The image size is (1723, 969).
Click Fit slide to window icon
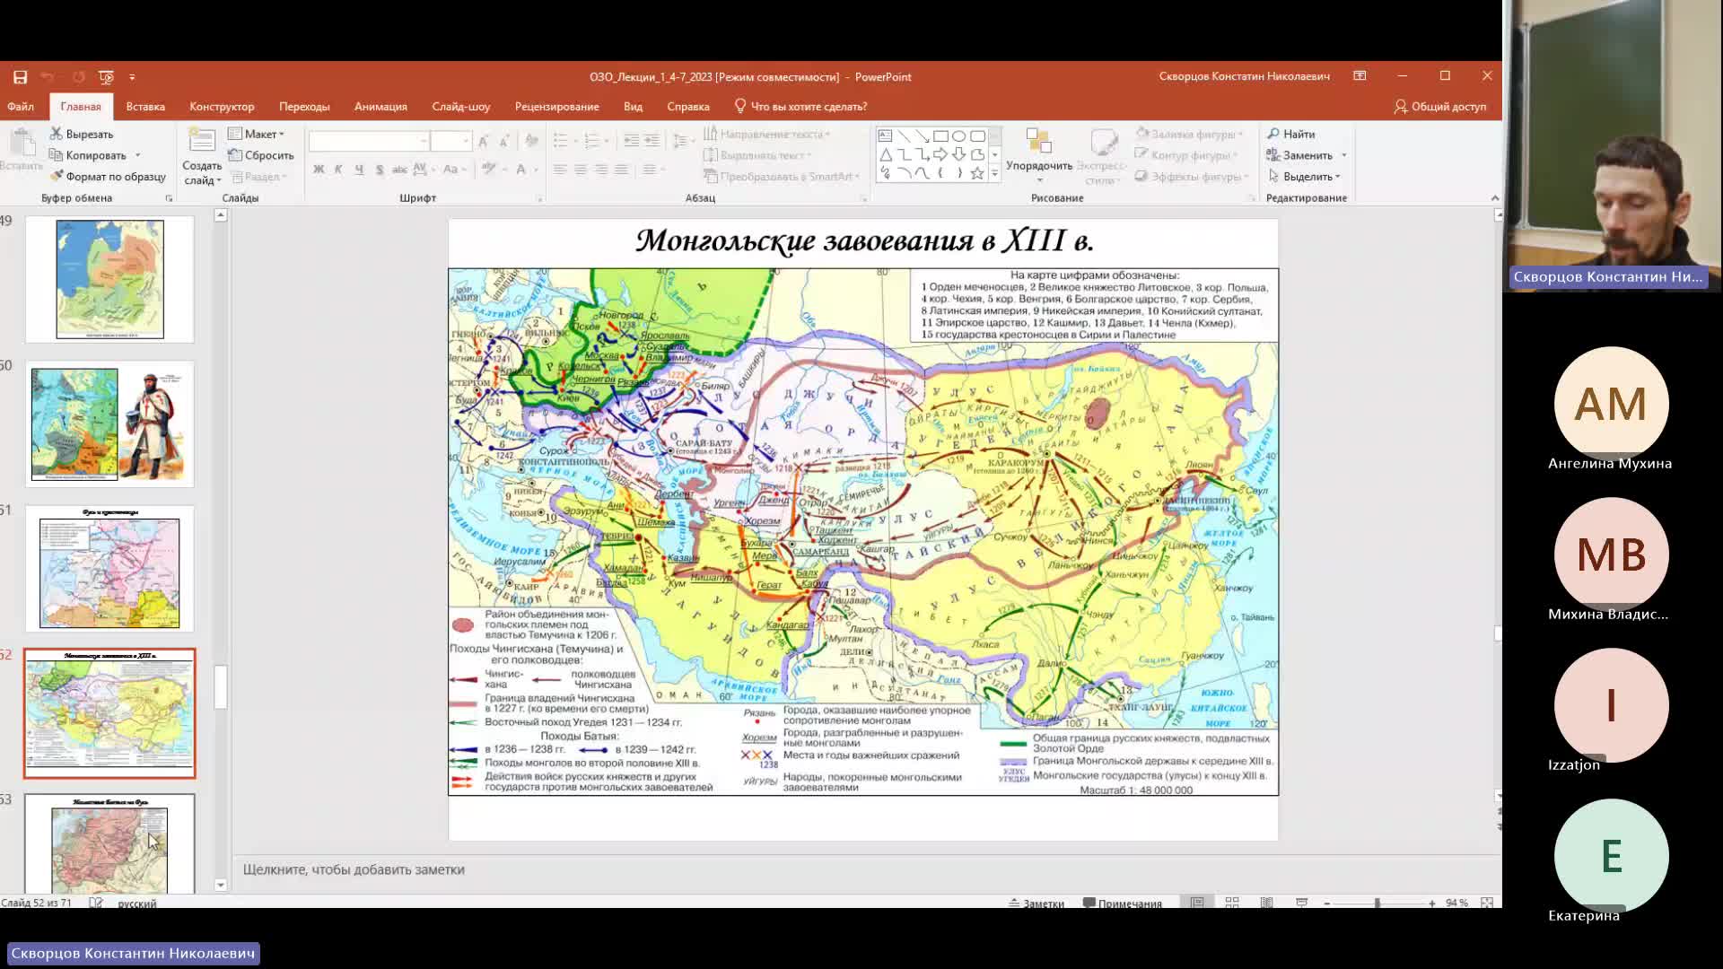[1487, 903]
